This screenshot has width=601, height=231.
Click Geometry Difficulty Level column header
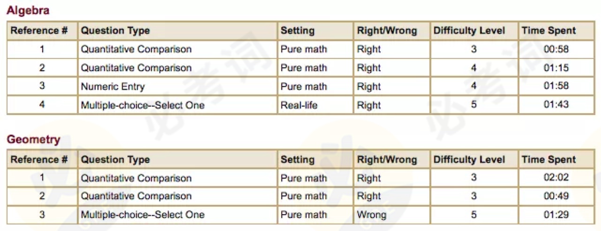tap(474, 160)
